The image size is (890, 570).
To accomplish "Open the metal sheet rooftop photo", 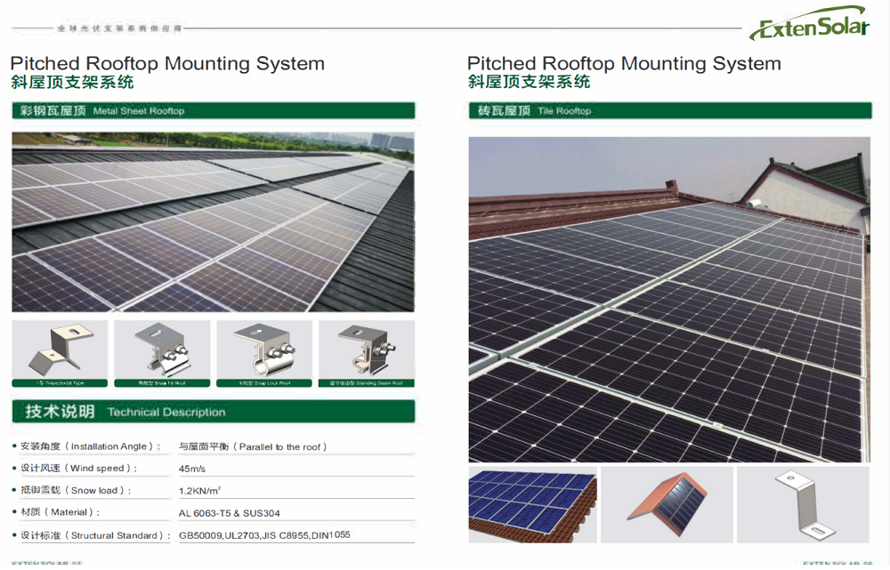I will [x=213, y=222].
